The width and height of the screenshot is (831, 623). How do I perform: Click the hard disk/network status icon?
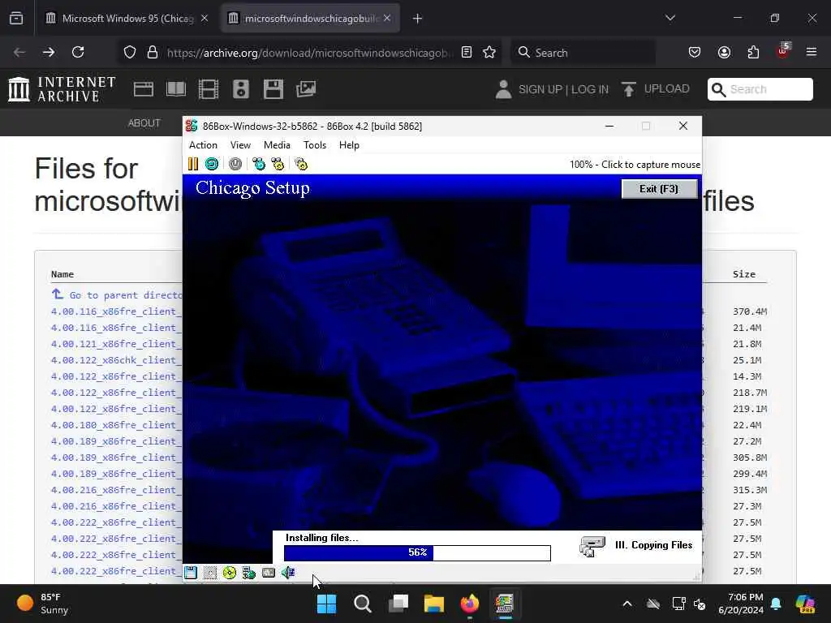[x=248, y=572]
